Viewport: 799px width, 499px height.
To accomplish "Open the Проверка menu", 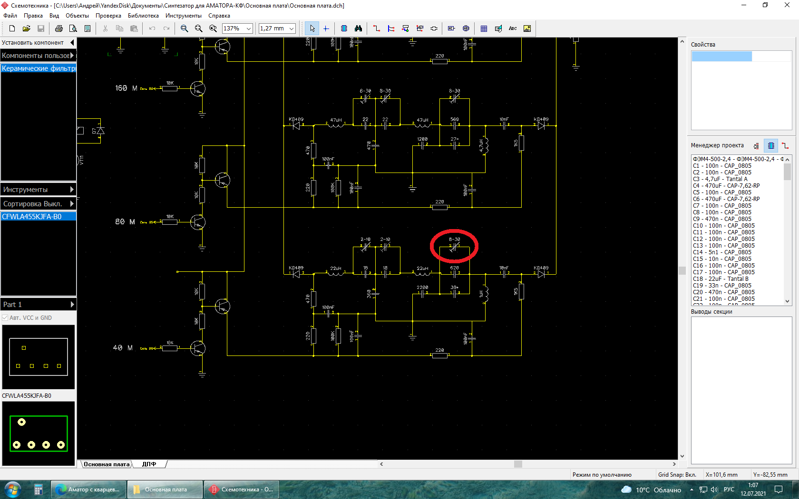I will (x=108, y=16).
